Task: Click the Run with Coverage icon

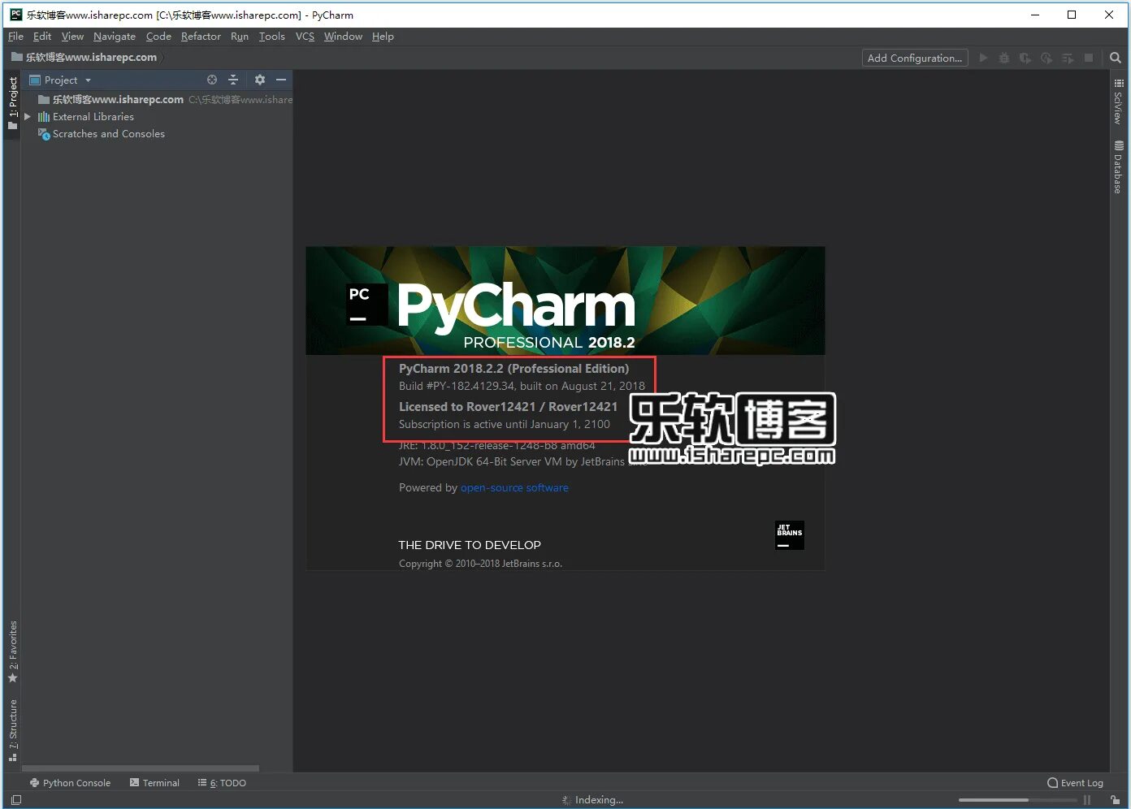Action: (1025, 58)
